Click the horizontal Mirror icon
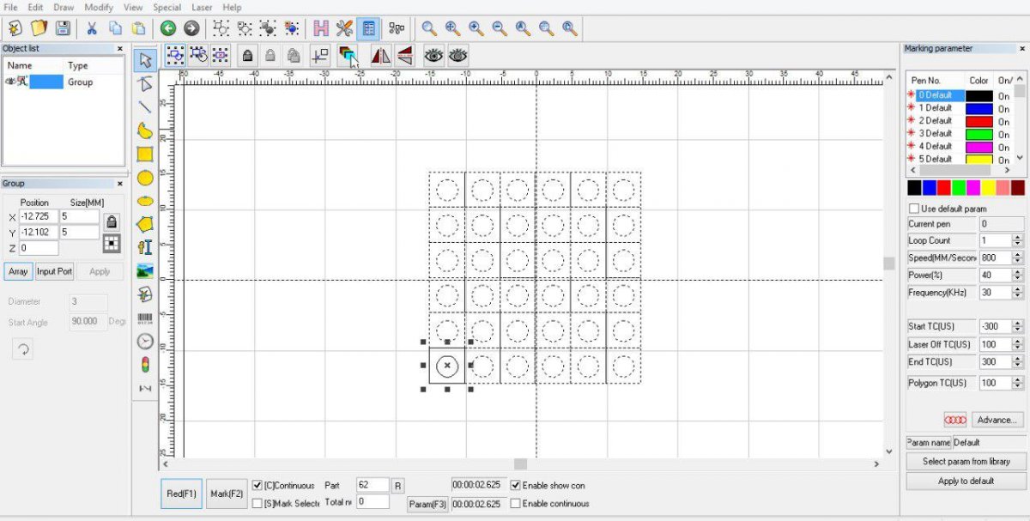Viewport: 1030px width, 521px height. coord(380,56)
